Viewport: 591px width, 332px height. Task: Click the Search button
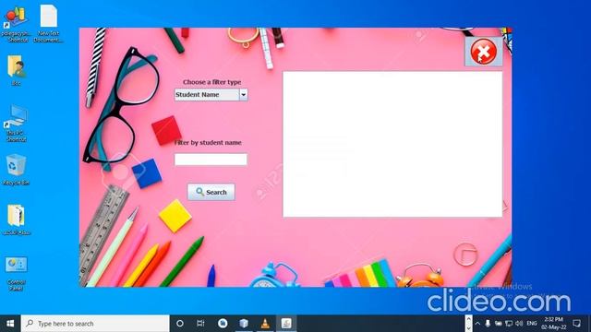click(211, 192)
